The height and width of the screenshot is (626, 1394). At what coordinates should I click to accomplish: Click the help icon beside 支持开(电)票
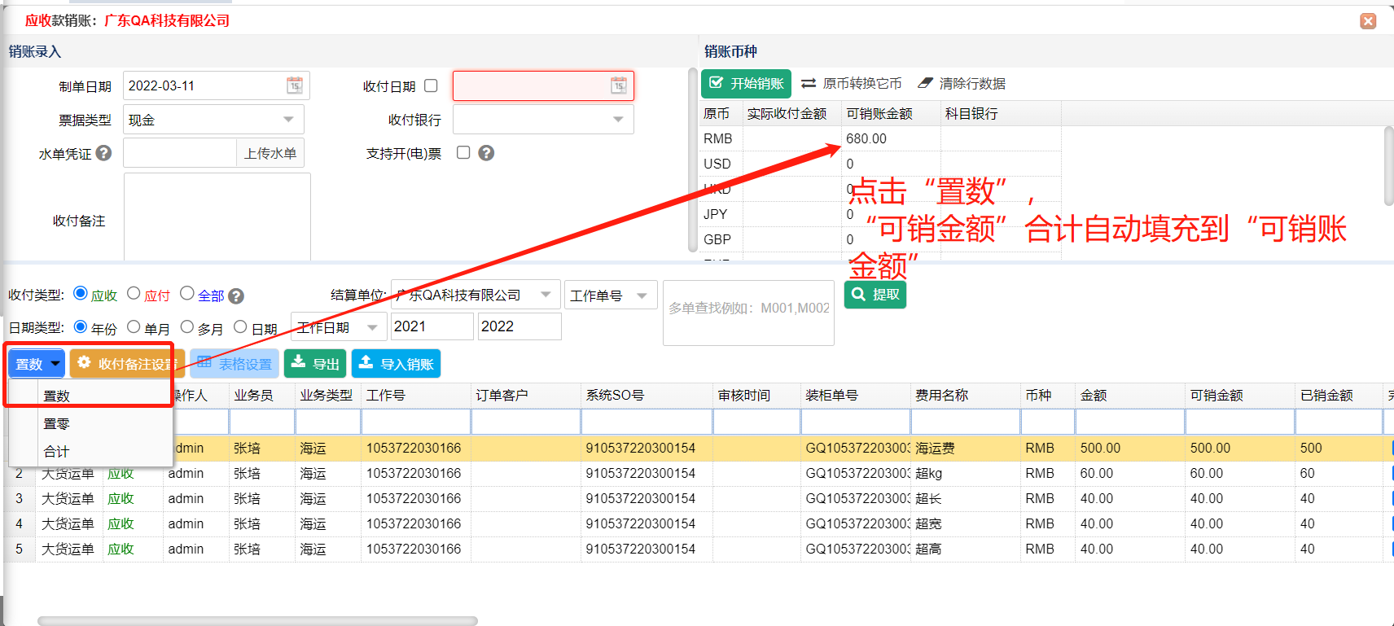tap(486, 153)
